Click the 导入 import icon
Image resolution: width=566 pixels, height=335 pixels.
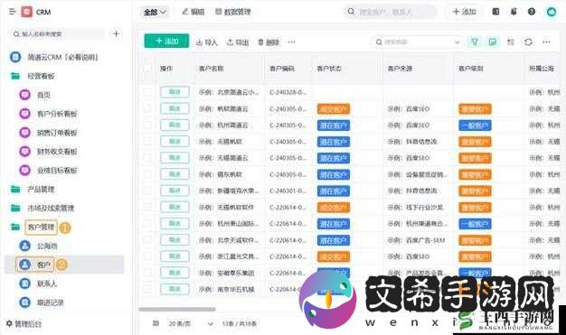click(199, 42)
